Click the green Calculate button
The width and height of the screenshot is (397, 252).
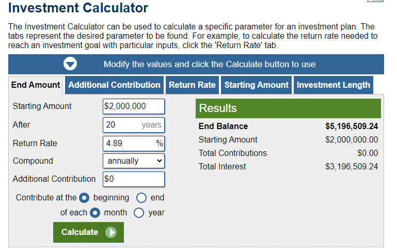pyautogui.click(x=88, y=232)
